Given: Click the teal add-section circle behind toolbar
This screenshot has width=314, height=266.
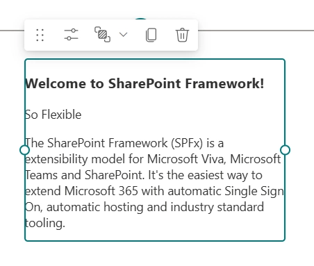Looking at the screenshot, I should [141, 19].
